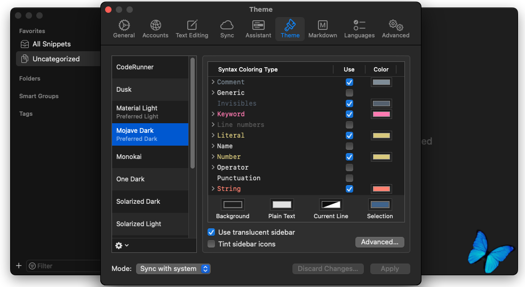Open the Text Editing pencil icon
525x287 pixels.
pos(192,25)
